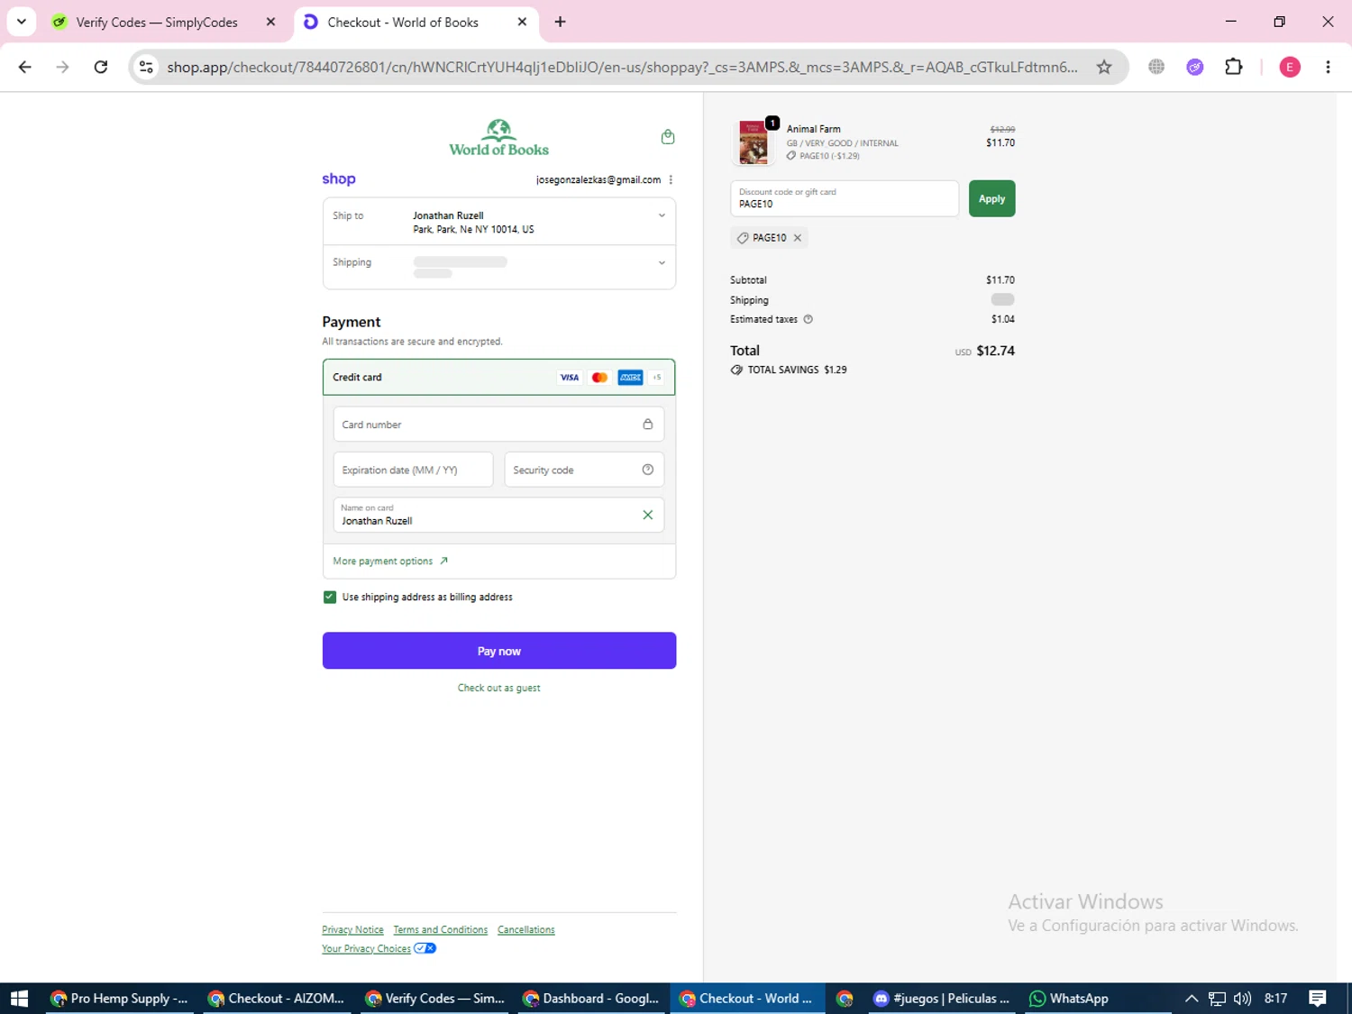Viewport: 1352px width, 1014px height.
Task: Open a new browser tab
Action: (x=561, y=23)
